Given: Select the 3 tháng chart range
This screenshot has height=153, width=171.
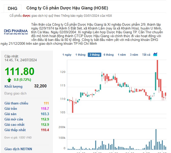Looking at the screenshot, I should click(94, 55).
